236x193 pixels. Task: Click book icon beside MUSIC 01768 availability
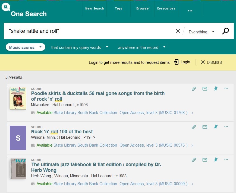[33, 113]
